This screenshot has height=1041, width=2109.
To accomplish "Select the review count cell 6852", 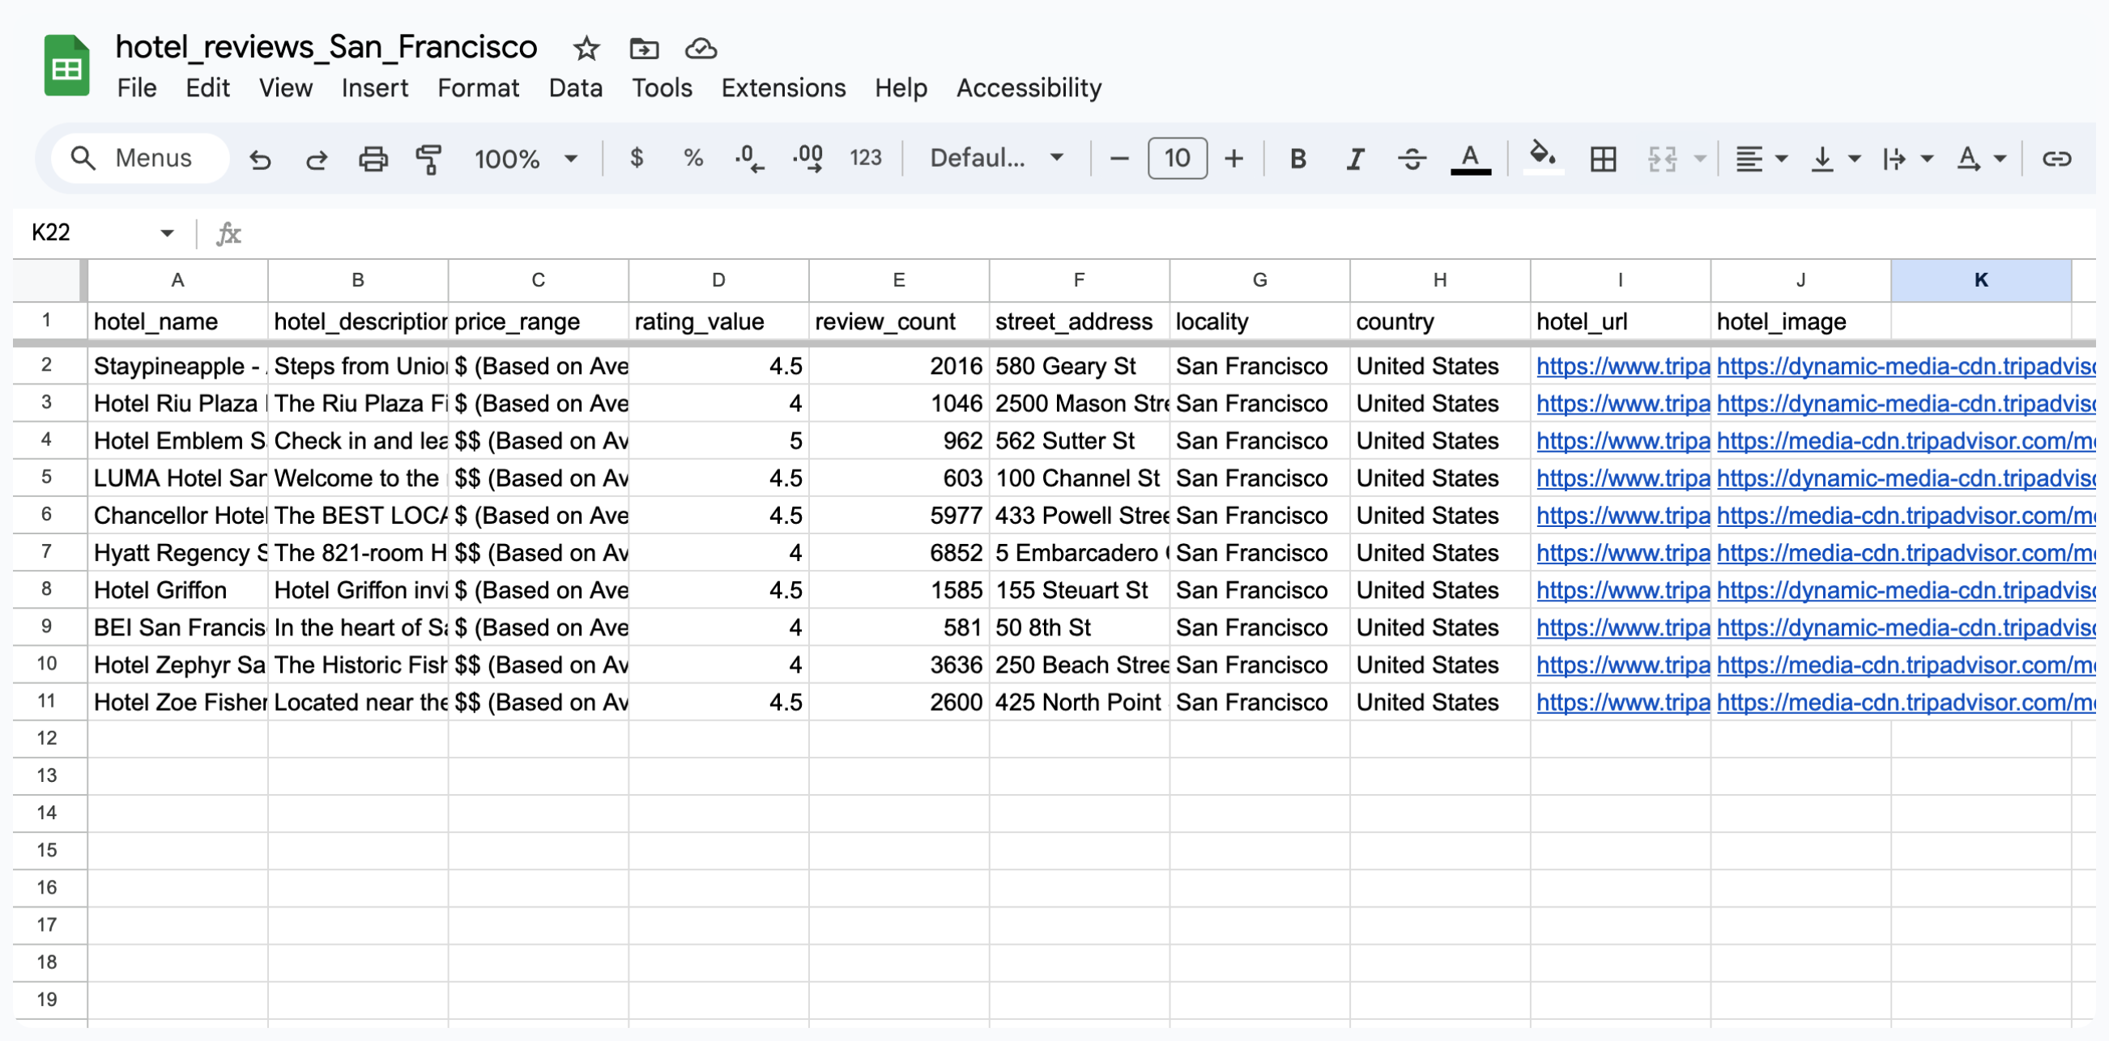I will pos(899,552).
